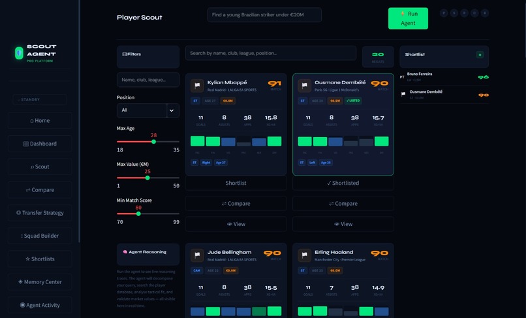Click Erling Haaland's flag avatar icon
Viewport: 526px width, 318px height.
305,255
